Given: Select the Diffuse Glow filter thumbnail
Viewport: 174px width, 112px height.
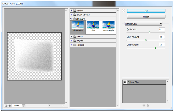Looking at the screenshot, I should pos(78,27).
